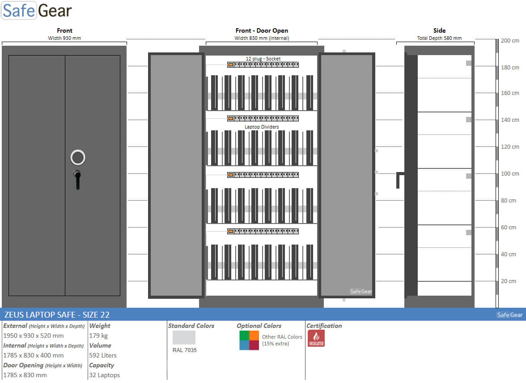Click the open left door panel
The image size is (526, 383).
click(176, 176)
